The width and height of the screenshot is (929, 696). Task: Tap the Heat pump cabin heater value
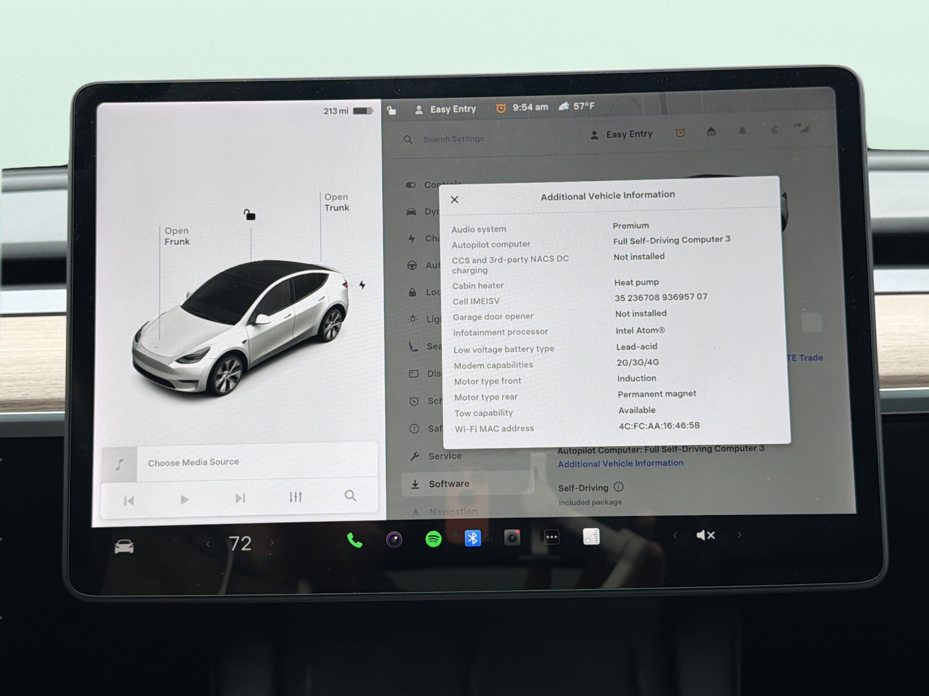click(636, 282)
